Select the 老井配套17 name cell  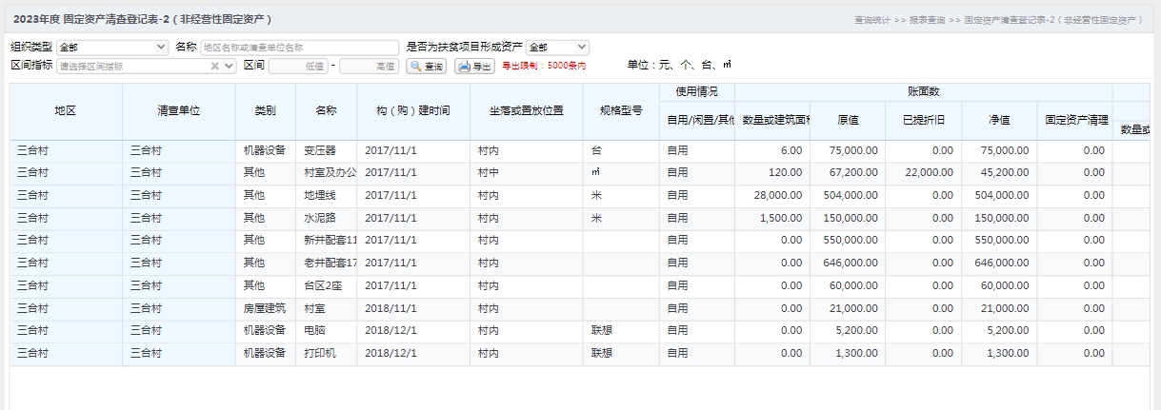[x=326, y=264]
